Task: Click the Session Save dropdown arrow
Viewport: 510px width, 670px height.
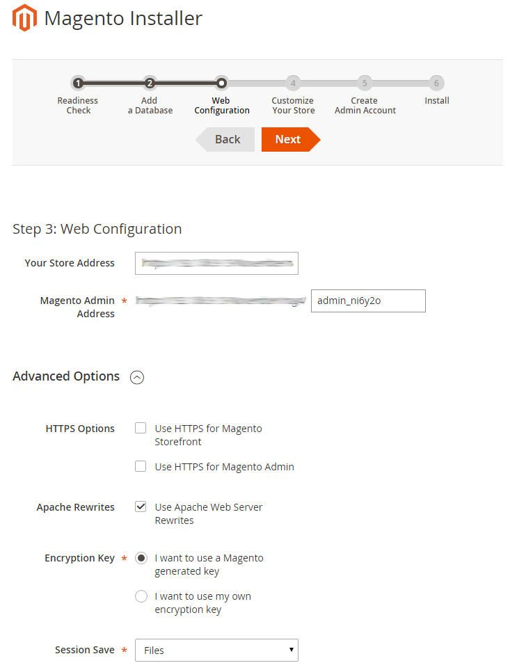Action: click(x=292, y=650)
